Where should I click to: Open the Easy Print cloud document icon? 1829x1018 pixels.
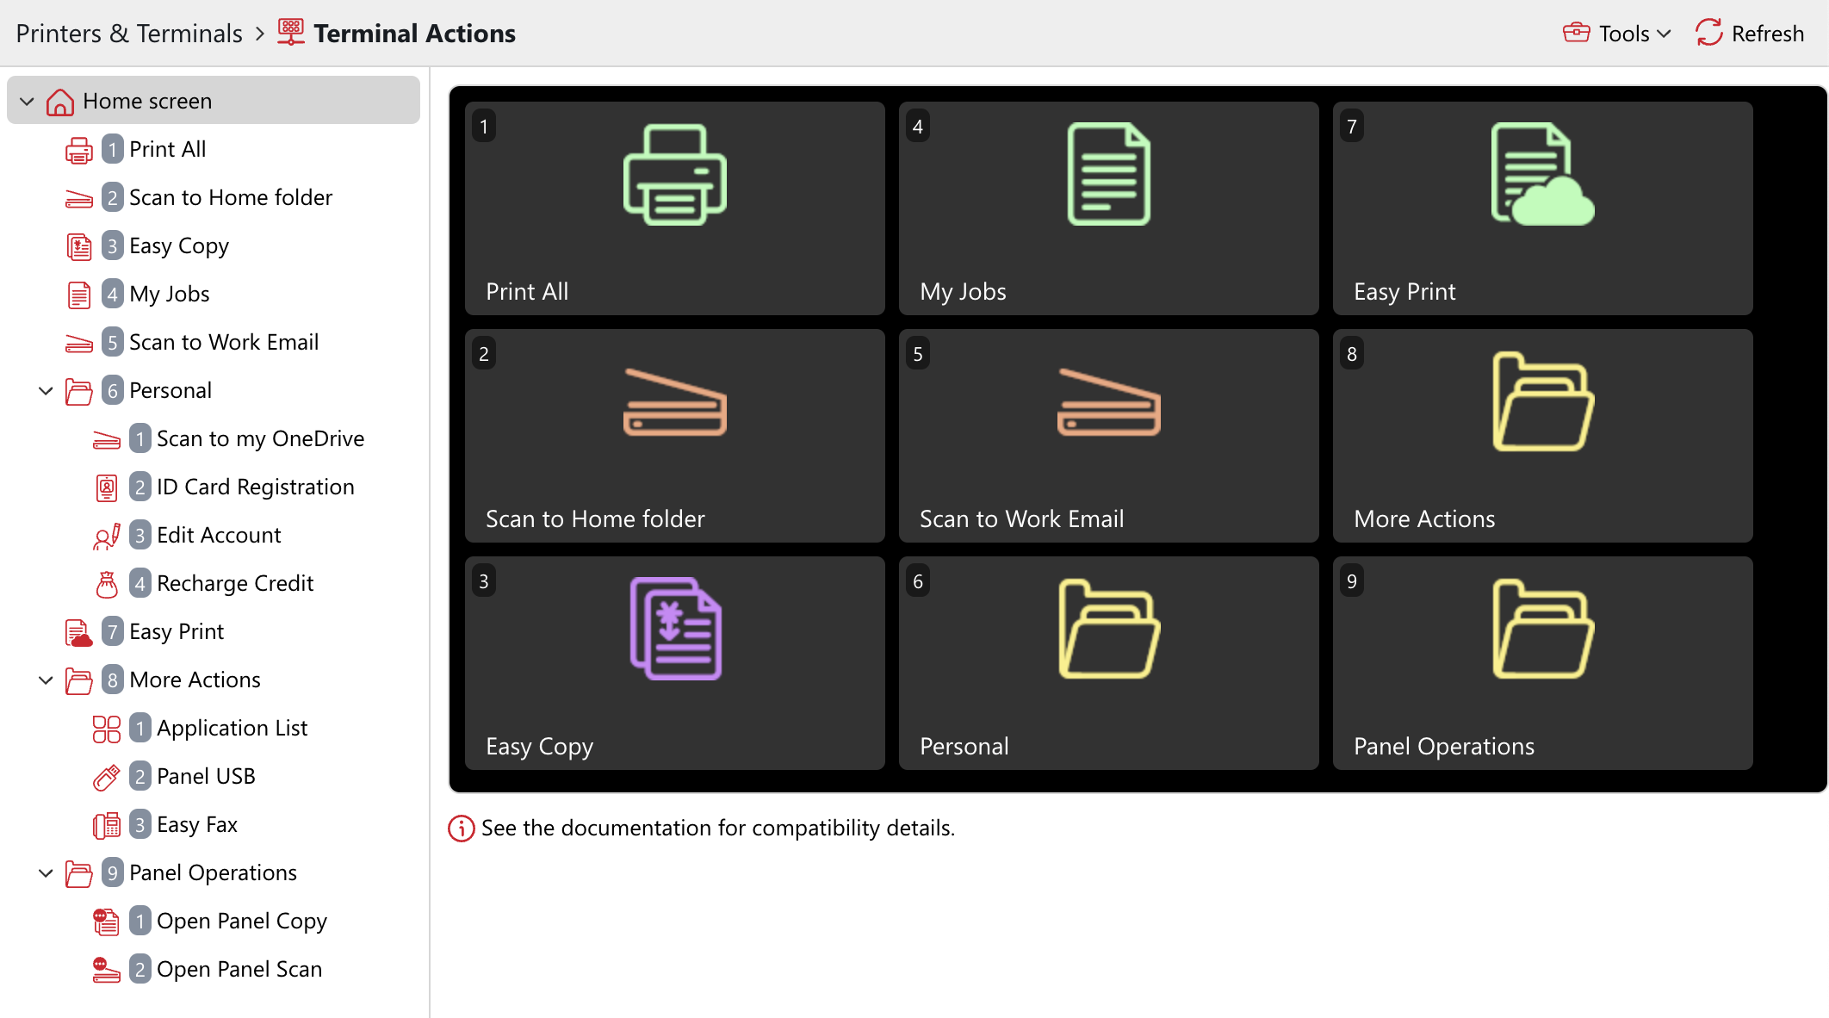click(x=79, y=631)
